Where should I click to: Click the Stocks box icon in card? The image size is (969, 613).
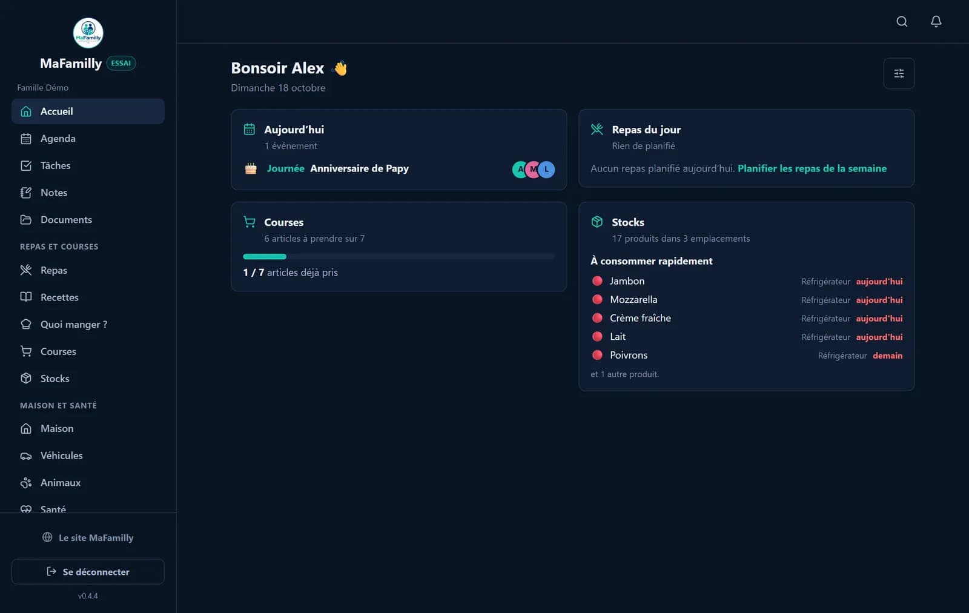(x=597, y=222)
